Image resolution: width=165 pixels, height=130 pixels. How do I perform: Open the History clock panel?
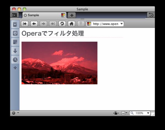pos(15,60)
